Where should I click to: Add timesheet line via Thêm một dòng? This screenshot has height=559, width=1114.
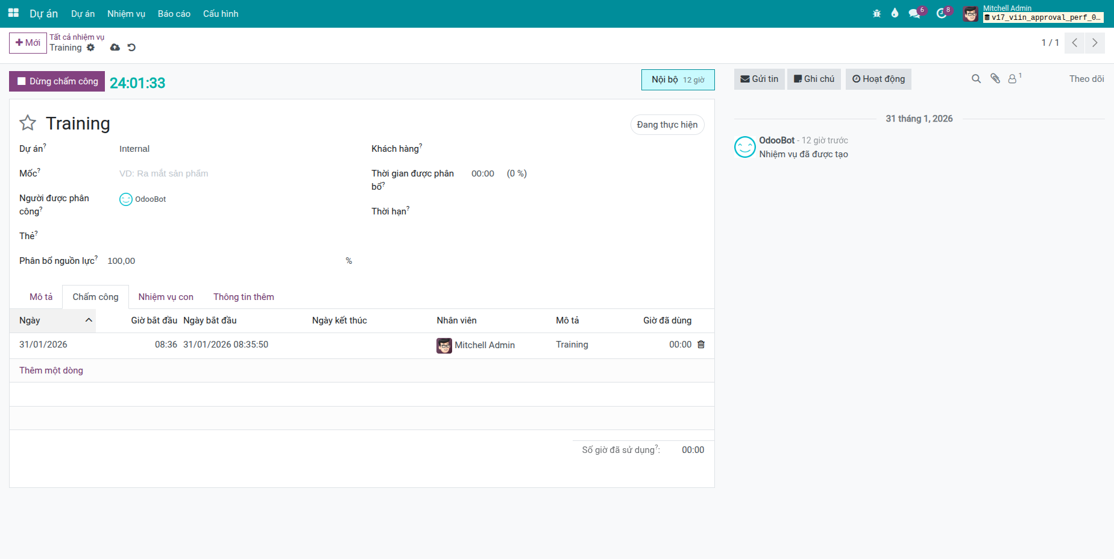[51, 370]
